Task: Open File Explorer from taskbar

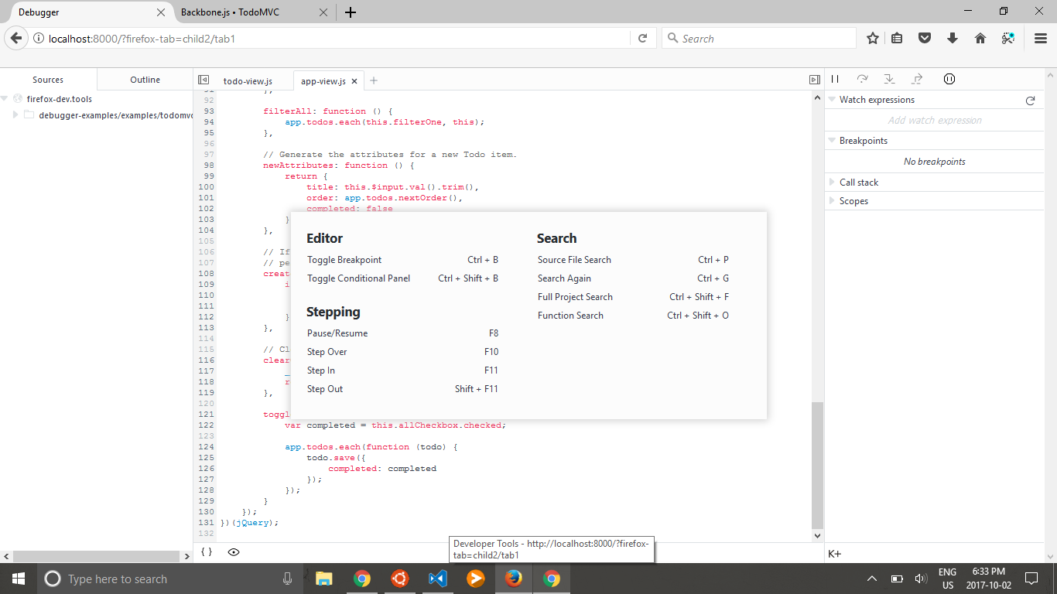Action: [323, 579]
